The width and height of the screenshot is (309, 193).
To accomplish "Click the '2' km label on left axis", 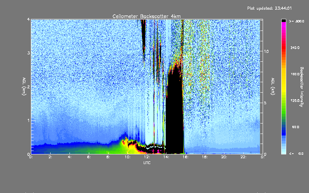I will tap(29, 86).
